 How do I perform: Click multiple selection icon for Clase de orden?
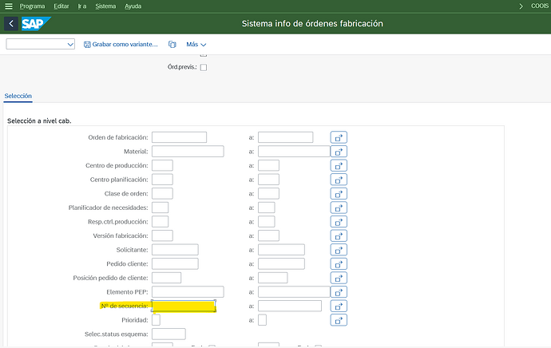[x=339, y=194]
